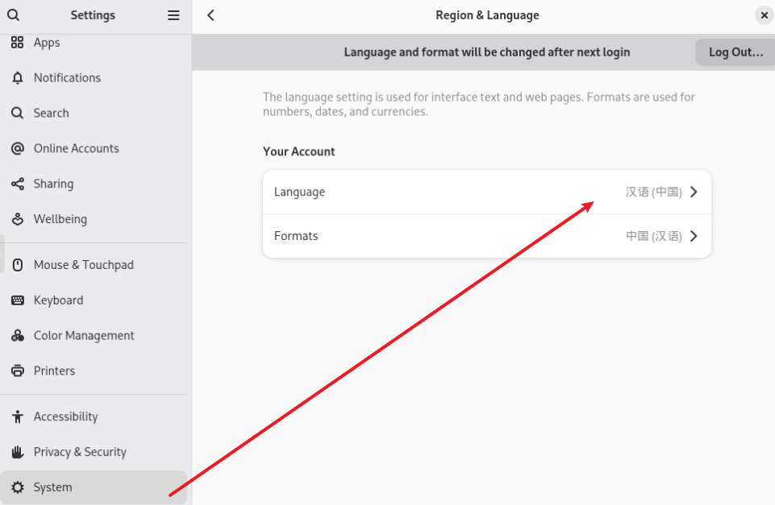The width and height of the screenshot is (775, 505).
Task: Go back using the header arrow
Action: pos(211,15)
